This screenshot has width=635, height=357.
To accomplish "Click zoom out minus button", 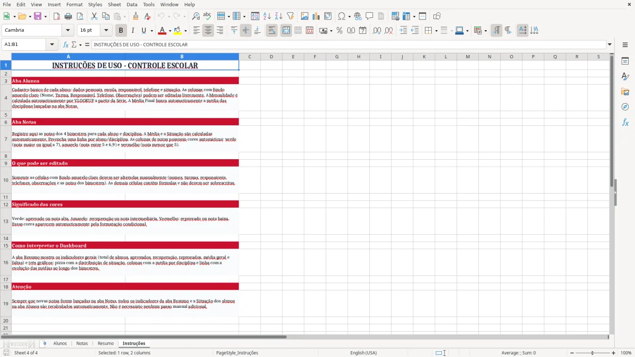I will pos(571,353).
